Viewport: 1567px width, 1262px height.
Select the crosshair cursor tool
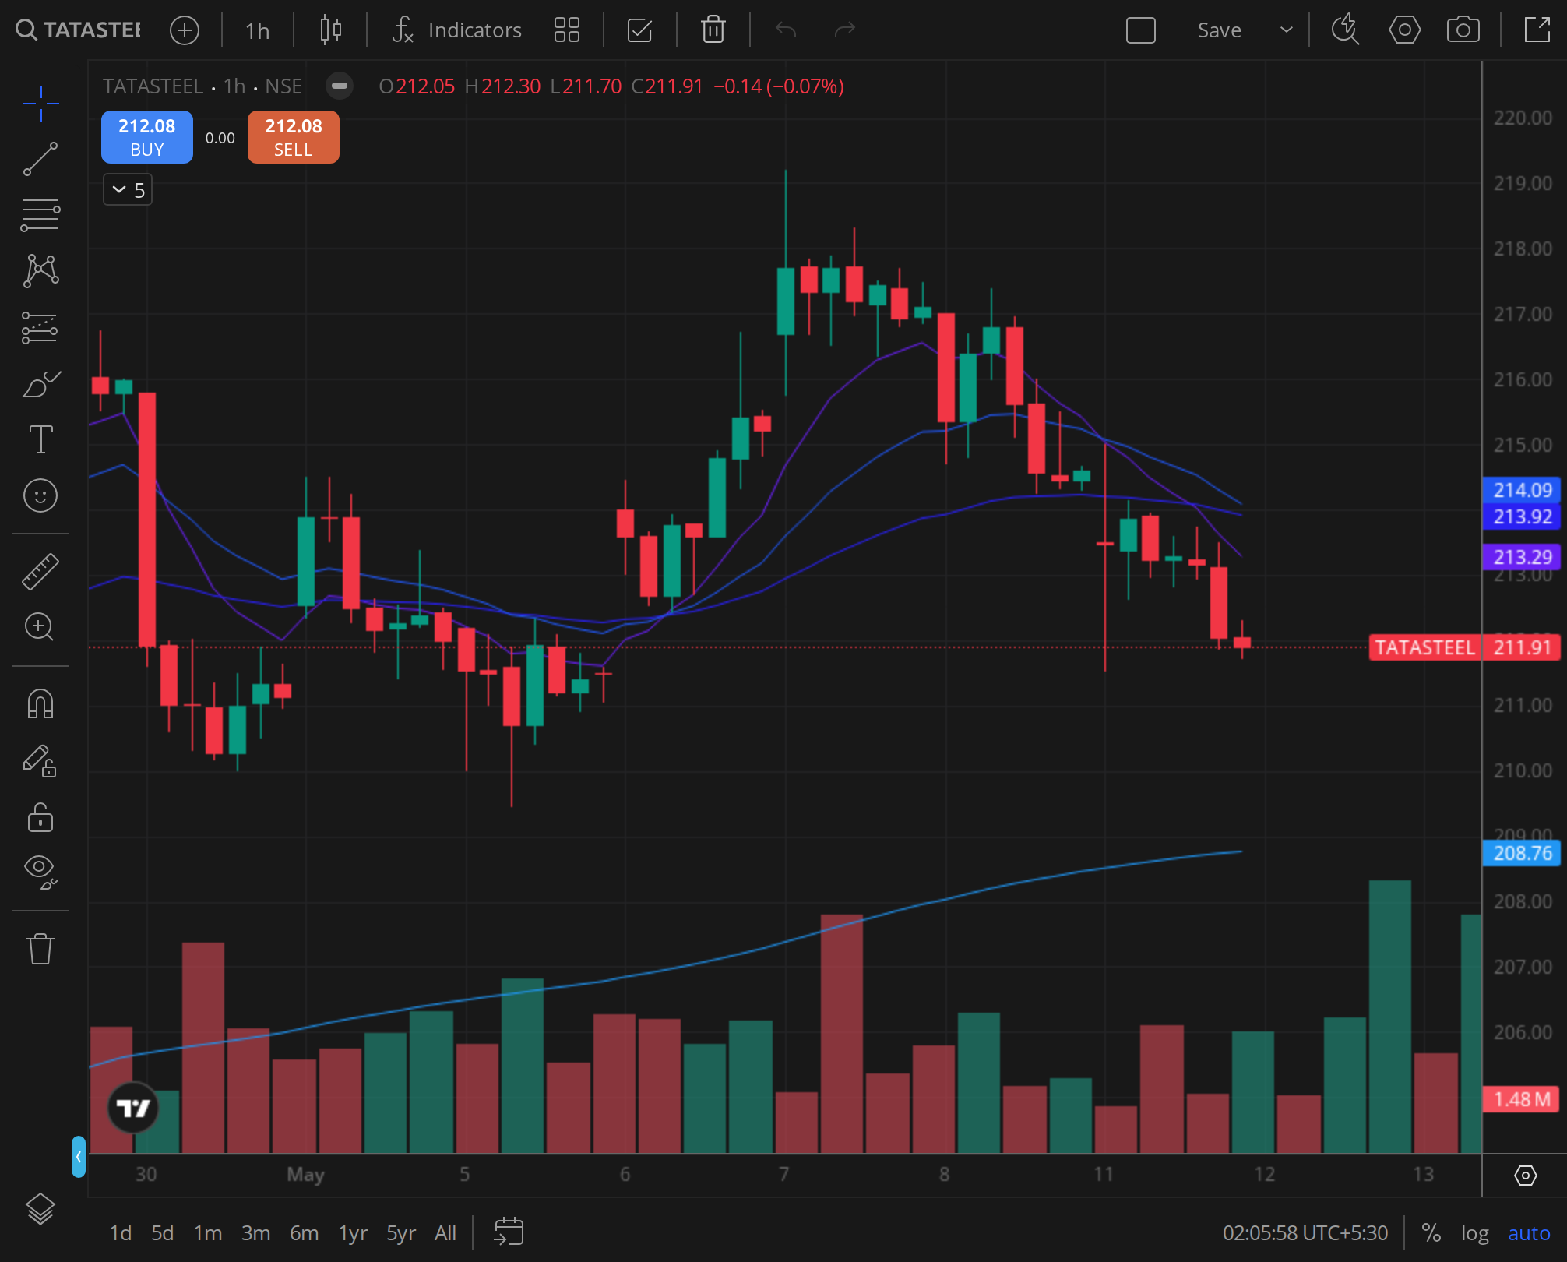pos(40,103)
